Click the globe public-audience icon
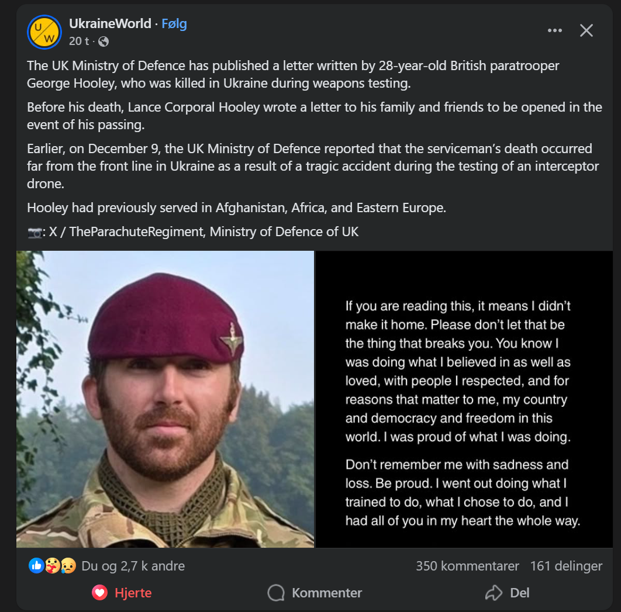Viewport: 621px width, 612px height. click(x=103, y=42)
